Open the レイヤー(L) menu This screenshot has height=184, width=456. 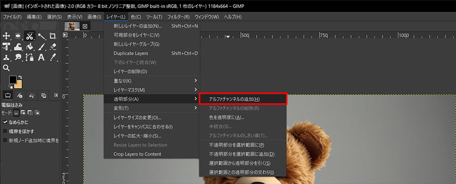point(116,17)
